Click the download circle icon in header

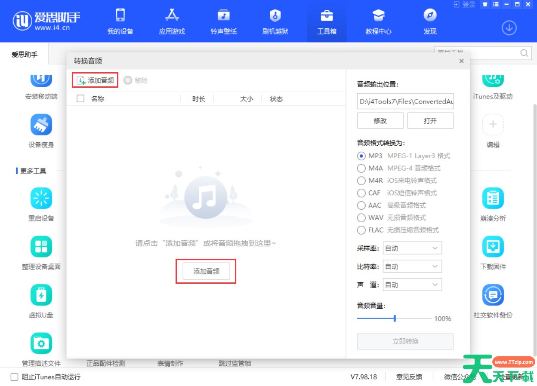coord(509,28)
